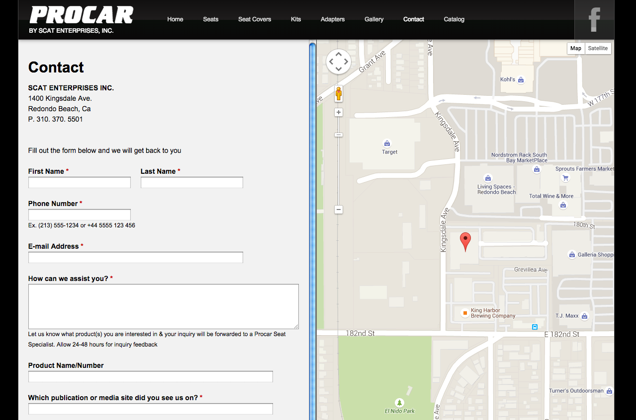636x420 pixels.
Task: Click the Galleria Shopping icon
Action: [x=572, y=255]
